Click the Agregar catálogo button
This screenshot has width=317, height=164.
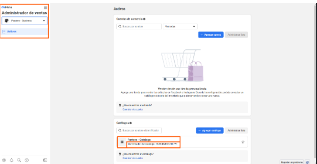point(210,130)
